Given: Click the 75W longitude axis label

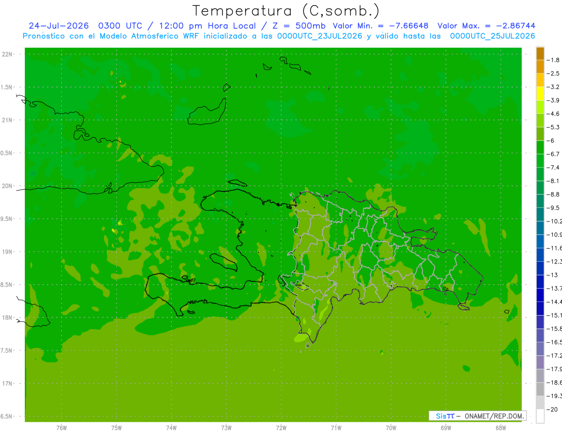Looking at the screenshot, I should (117, 428).
